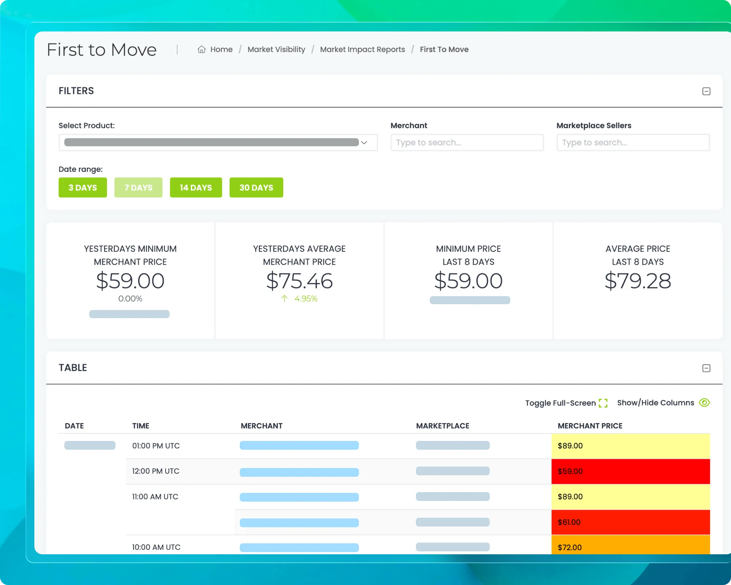
Task: Follow the Home link in the navigation path
Action: [x=221, y=49]
